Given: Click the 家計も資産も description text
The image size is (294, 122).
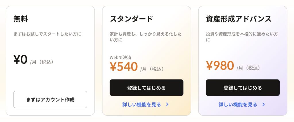Looking at the screenshot, I should pos(146,37).
